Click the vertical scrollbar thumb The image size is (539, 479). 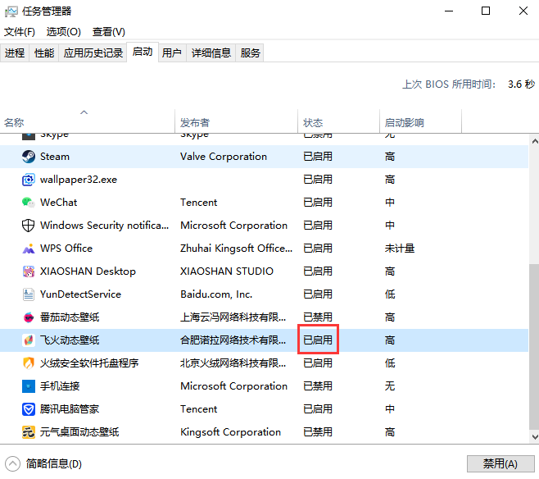[534, 347]
